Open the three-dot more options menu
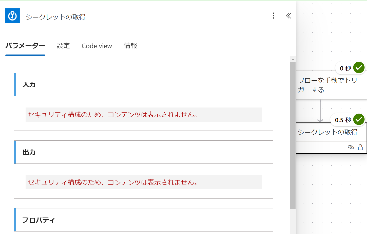The width and height of the screenshot is (367, 234). point(273,16)
